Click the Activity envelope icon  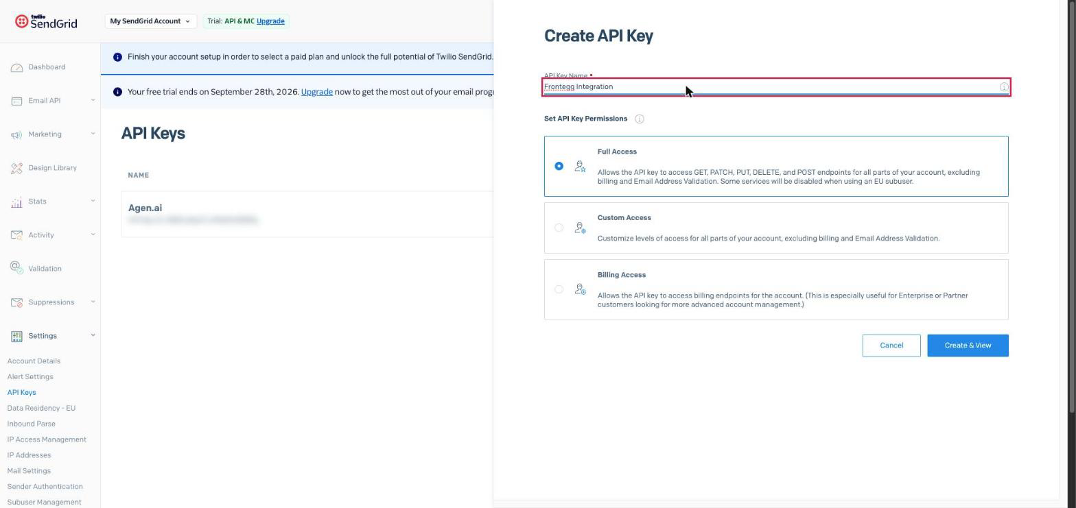click(x=16, y=235)
